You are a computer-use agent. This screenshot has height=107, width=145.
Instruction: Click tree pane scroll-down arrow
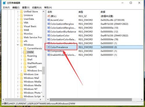click(43, 97)
